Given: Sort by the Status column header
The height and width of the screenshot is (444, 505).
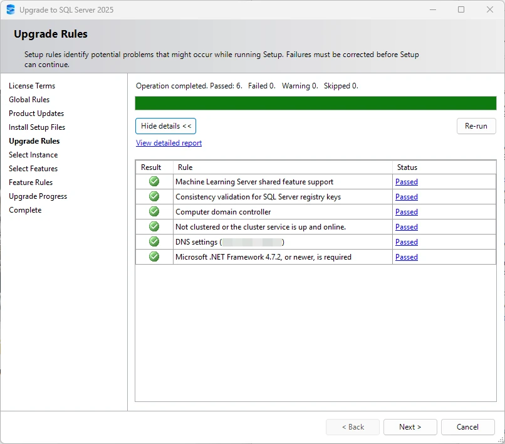Looking at the screenshot, I should click(x=444, y=167).
